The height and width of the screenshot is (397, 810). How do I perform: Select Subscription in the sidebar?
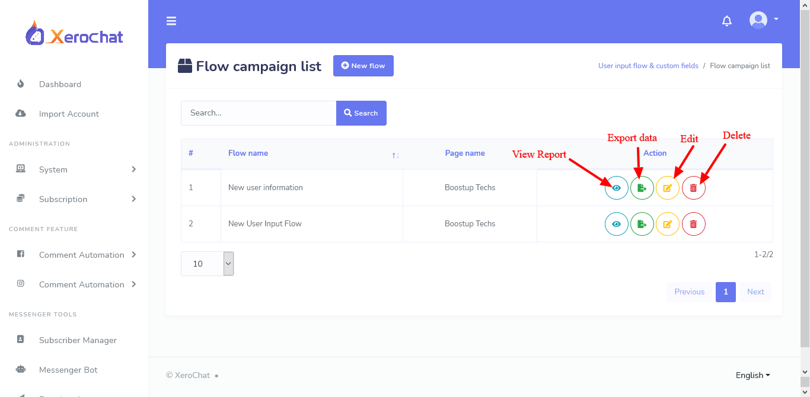(63, 199)
